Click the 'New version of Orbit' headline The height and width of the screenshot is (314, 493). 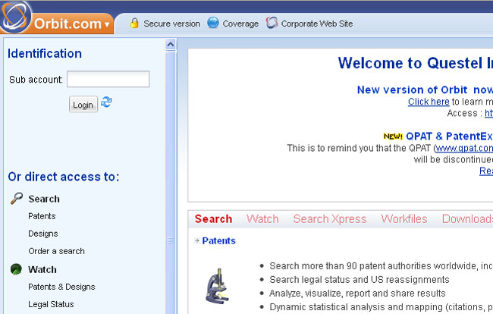(425, 90)
